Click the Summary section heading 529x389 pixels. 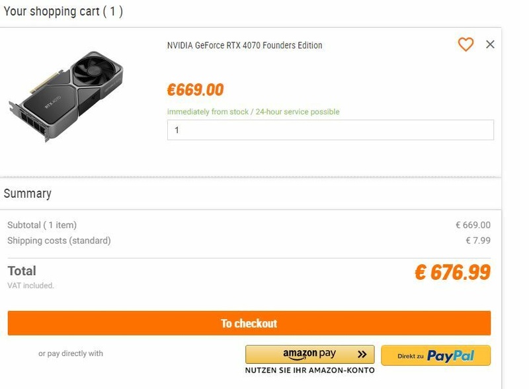(x=28, y=194)
